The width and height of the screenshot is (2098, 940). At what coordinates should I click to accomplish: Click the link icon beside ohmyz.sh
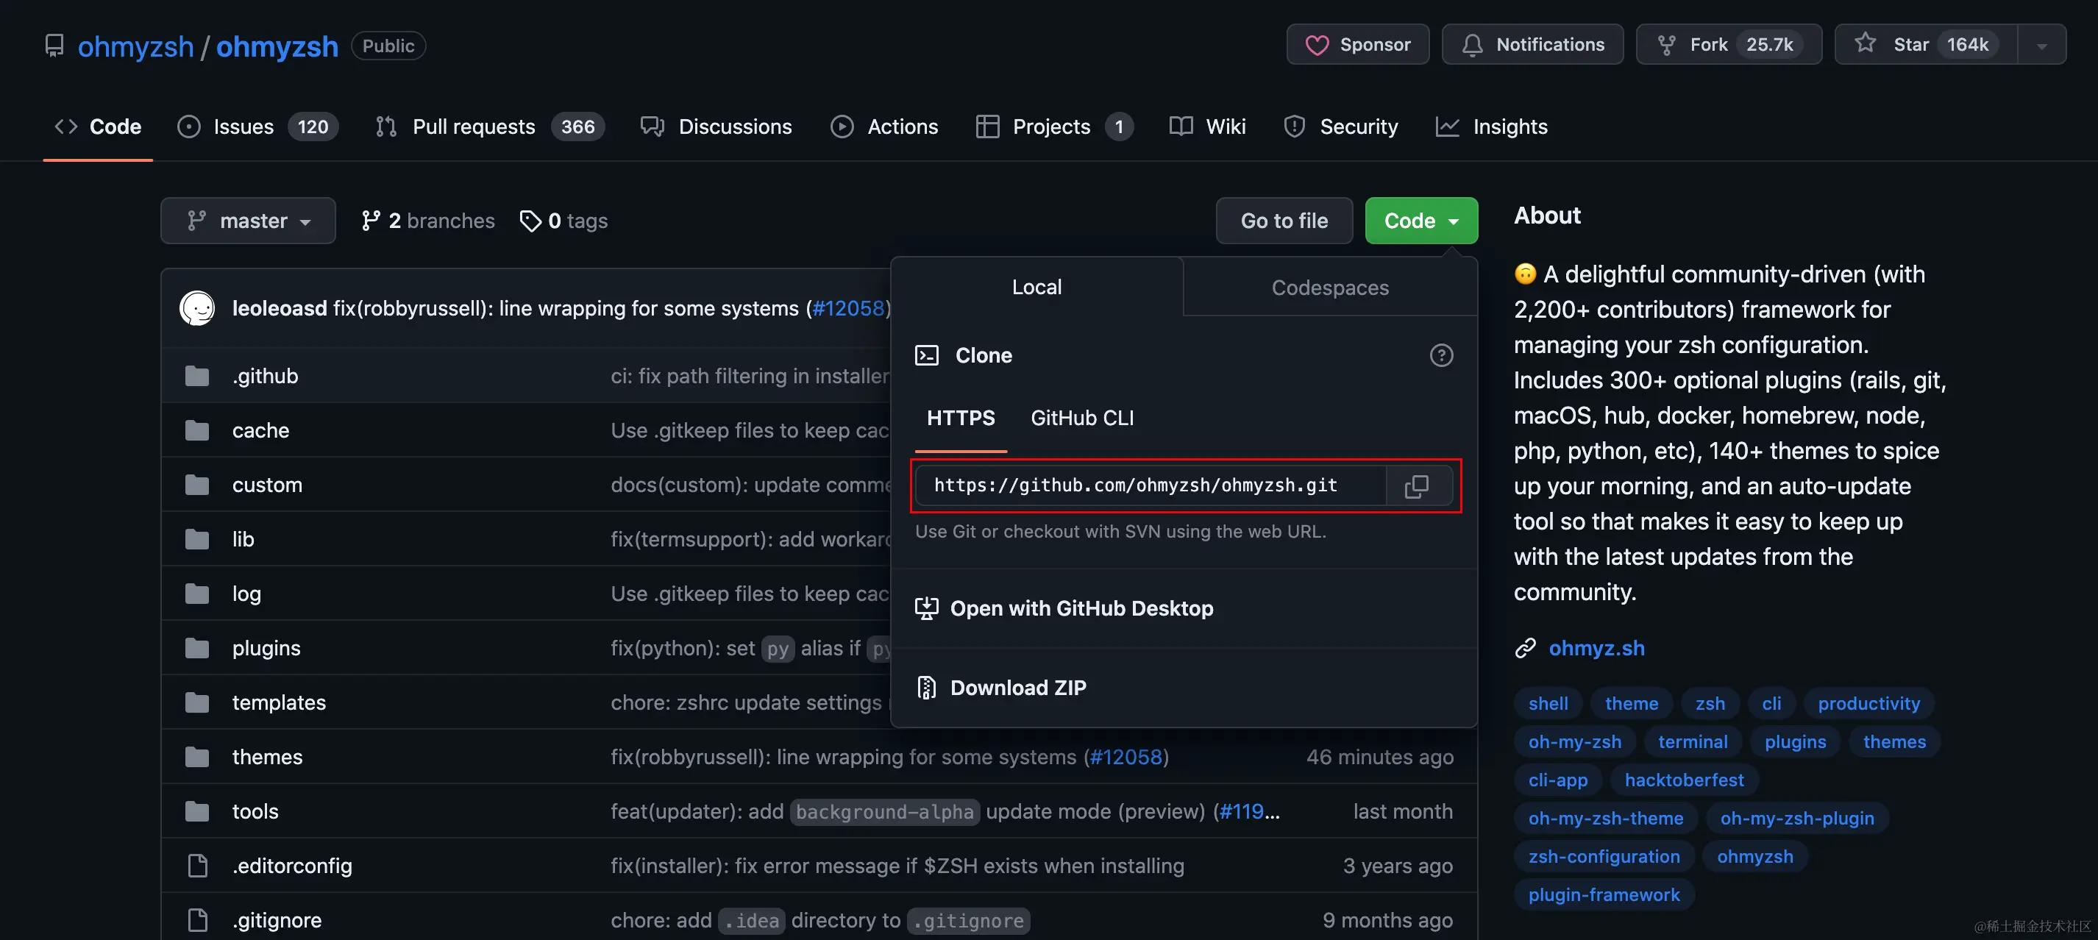tap(1525, 647)
